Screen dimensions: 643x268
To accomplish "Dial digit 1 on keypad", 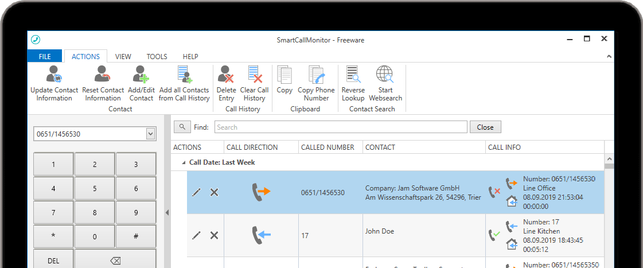I will (53, 164).
